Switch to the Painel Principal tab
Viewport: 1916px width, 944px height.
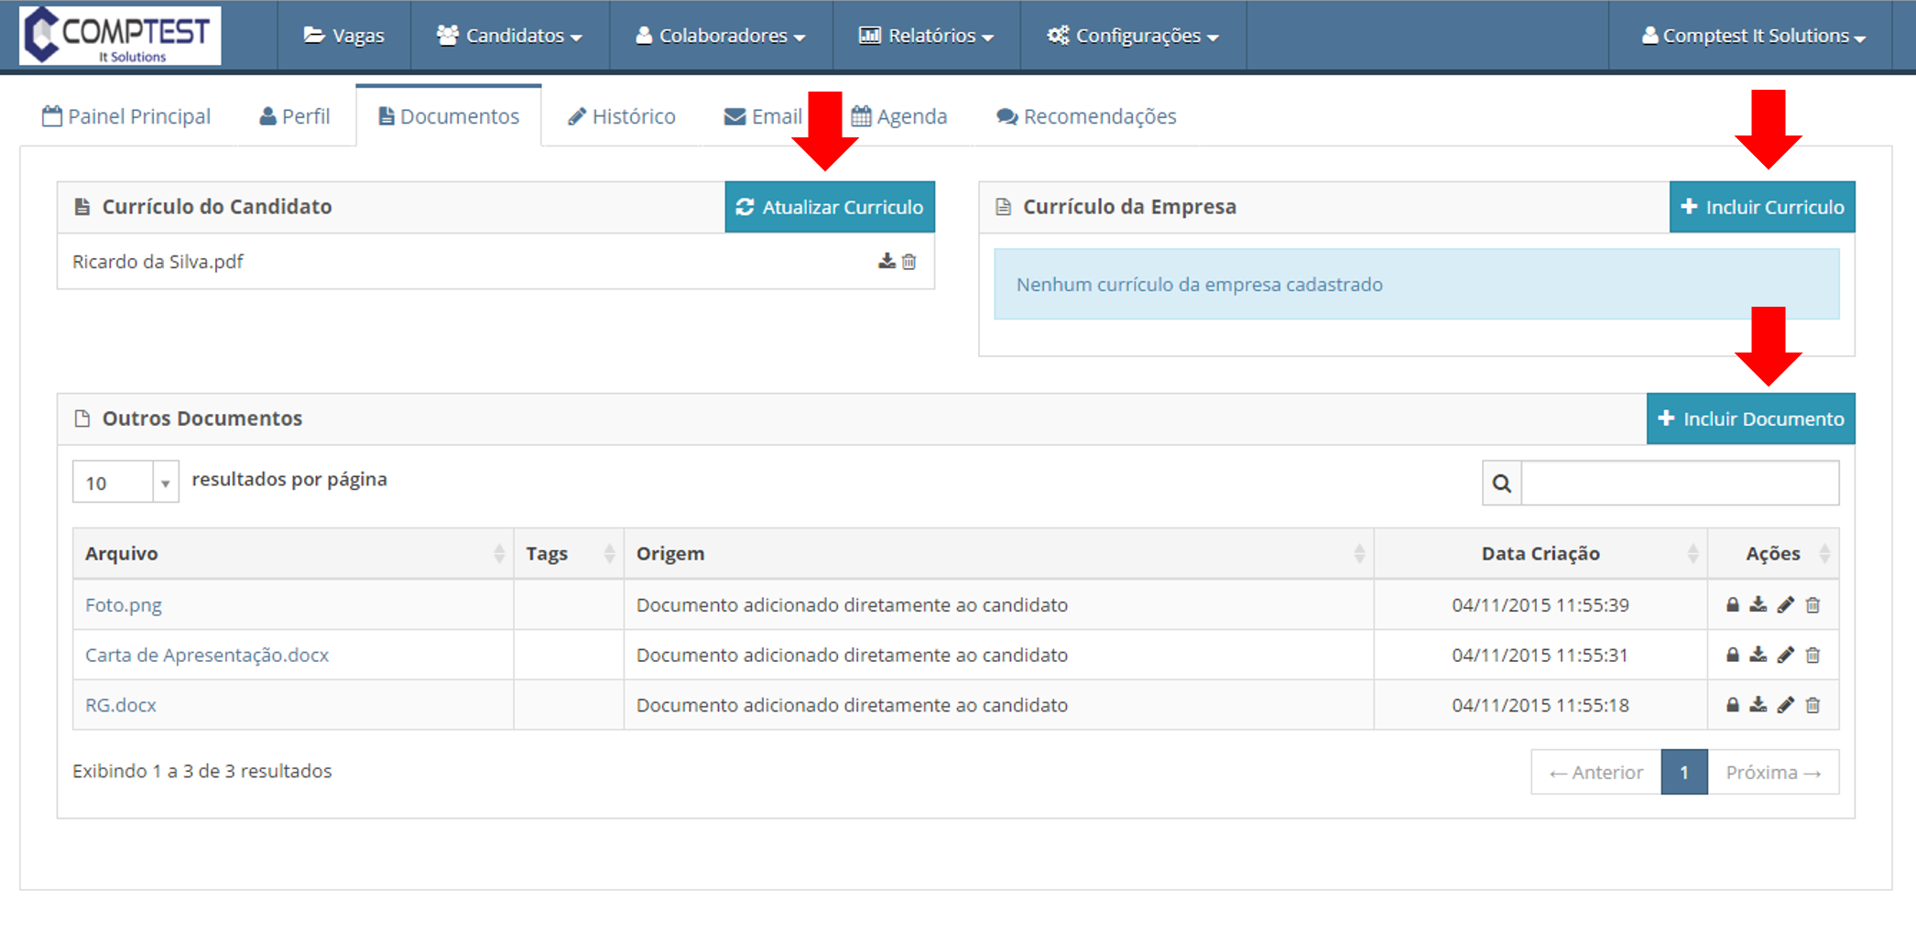click(x=126, y=116)
